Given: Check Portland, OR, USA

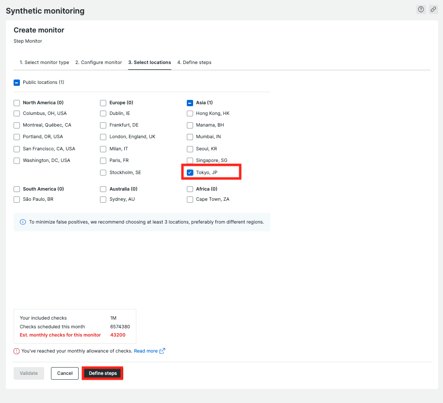Looking at the screenshot, I should (x=16, y=137).
